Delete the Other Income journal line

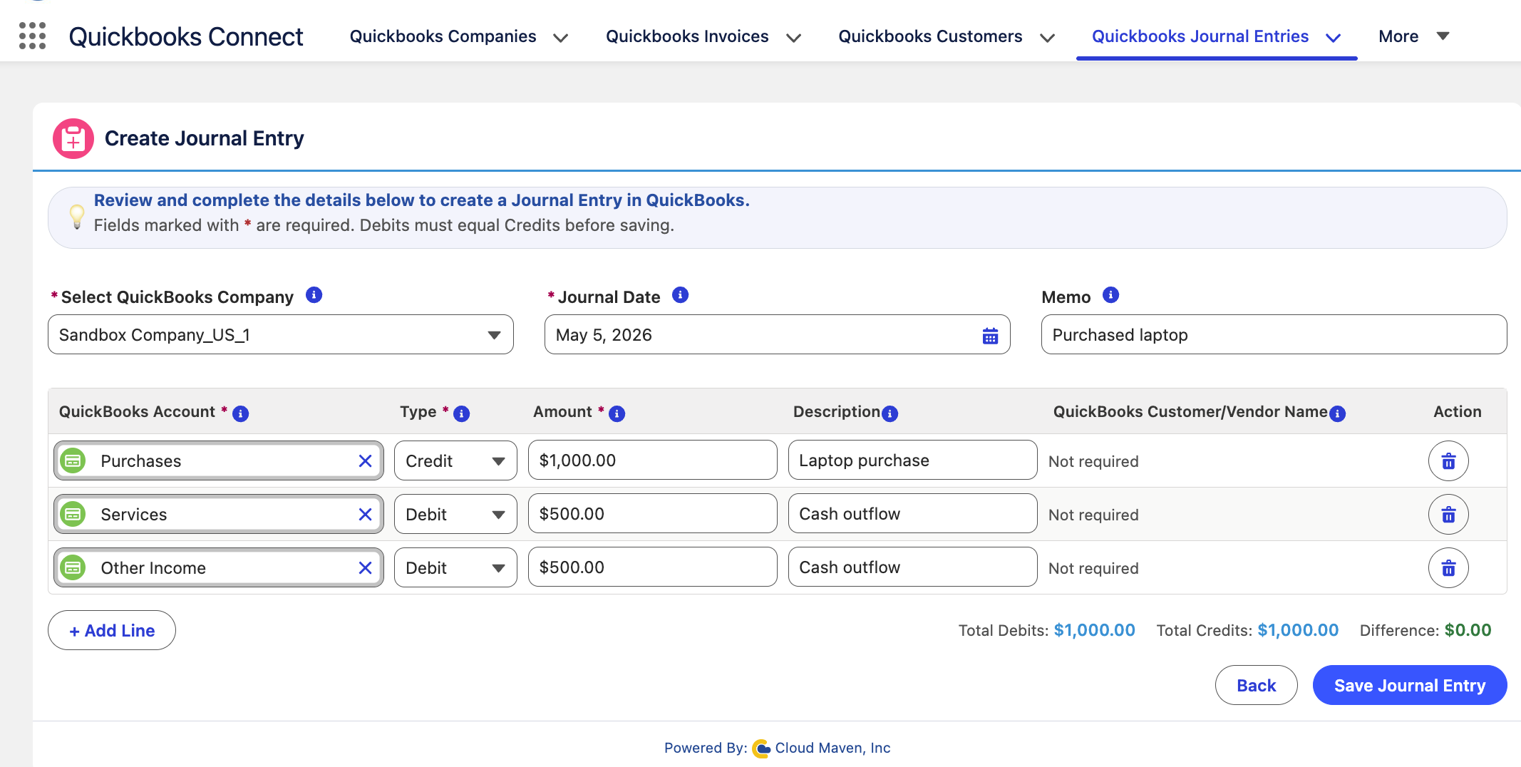pyautogui.click(x=1448, y=568)
